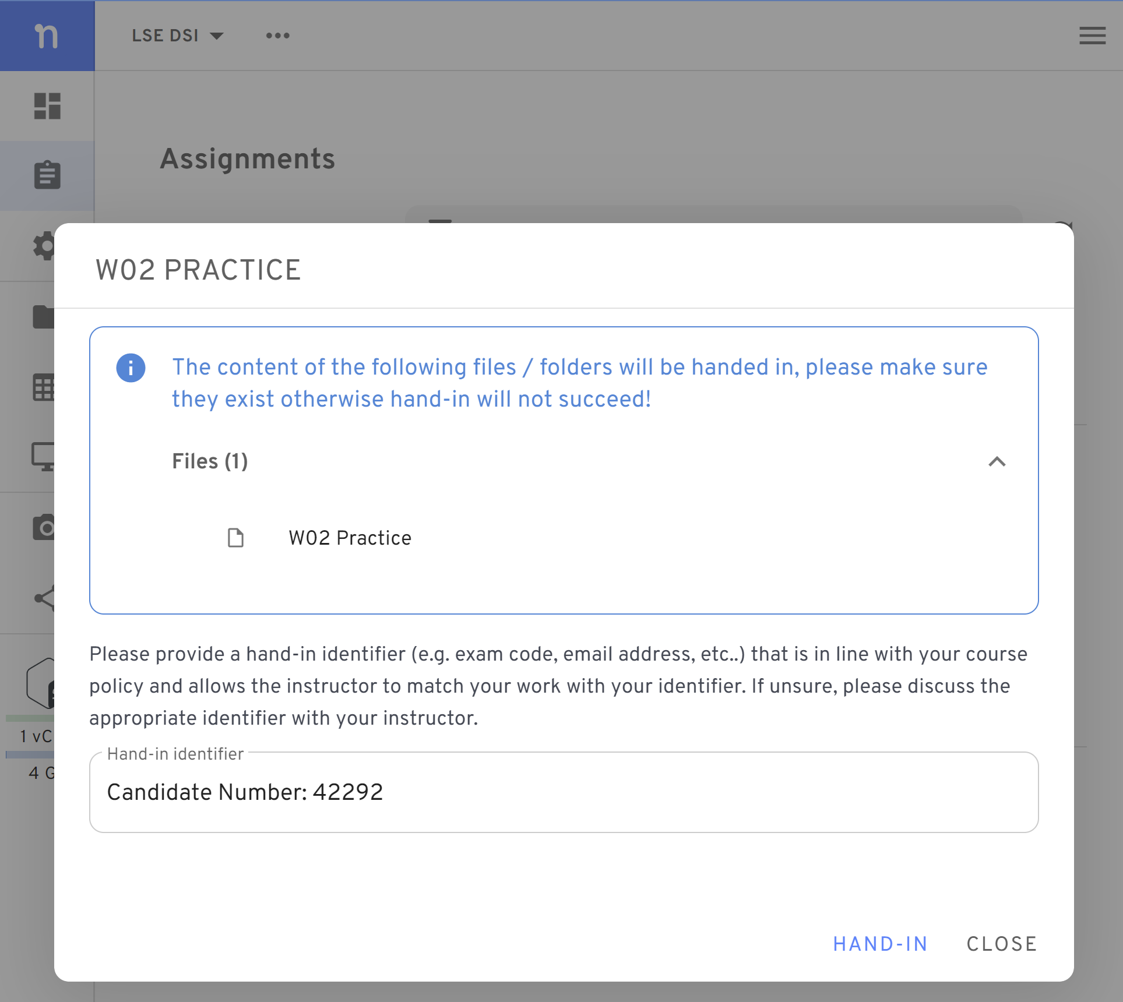This screenshot has width=1123, height=1002.
Task: Open the settings gear icon
Action: (x=44, y=246)
